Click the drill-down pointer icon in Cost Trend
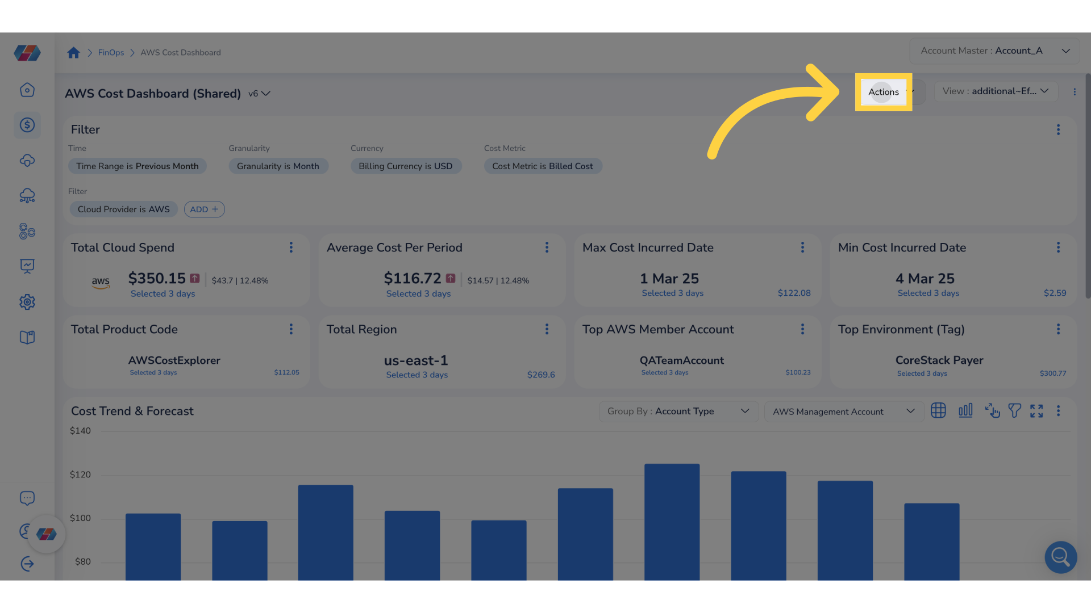This screenshot has width=1091, height=613. (x=992, y=410)
